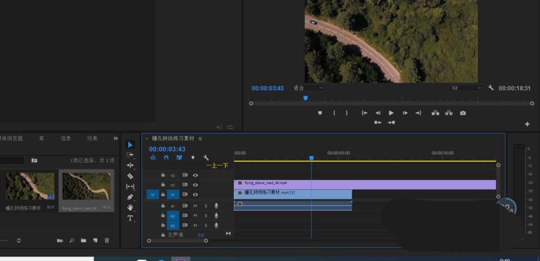The image size is (540, 261).
Task: Click the flying_above_road_4K.mp4 timeline clip
Action: click(378, 184)
